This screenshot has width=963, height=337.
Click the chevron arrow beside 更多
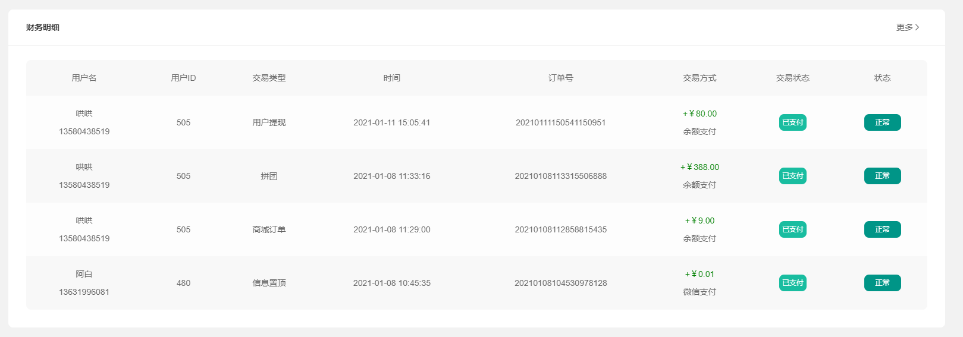917,27
